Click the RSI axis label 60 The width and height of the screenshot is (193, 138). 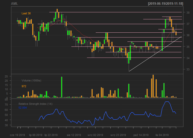pos(6,110)
